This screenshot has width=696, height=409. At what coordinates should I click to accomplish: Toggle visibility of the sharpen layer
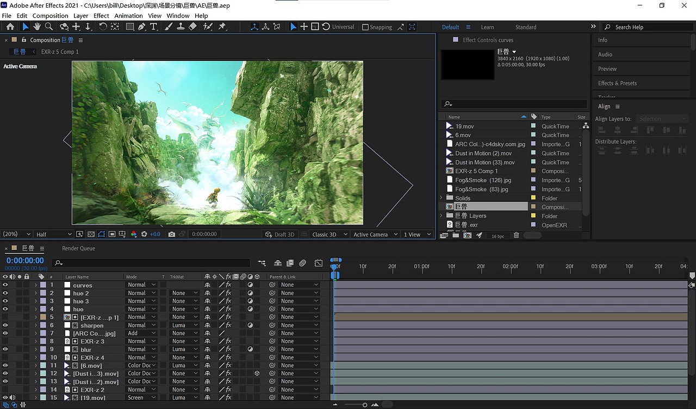pos(5,325)
